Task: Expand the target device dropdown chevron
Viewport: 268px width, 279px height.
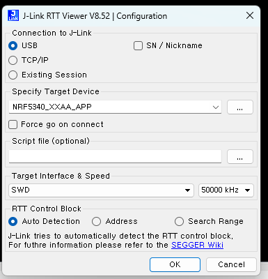Action: click(216, 107)
